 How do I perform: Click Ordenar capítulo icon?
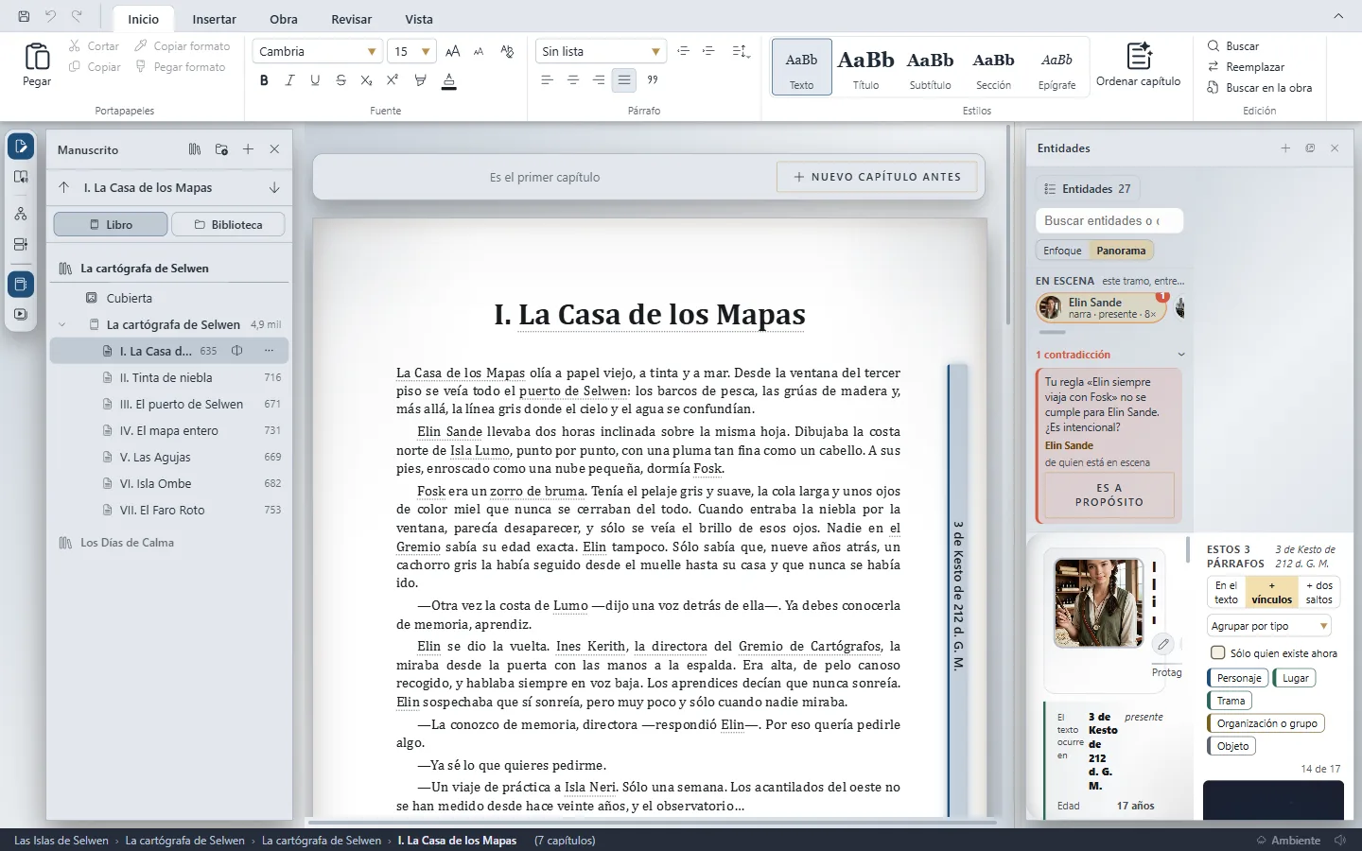click(x=1139, y=56)
